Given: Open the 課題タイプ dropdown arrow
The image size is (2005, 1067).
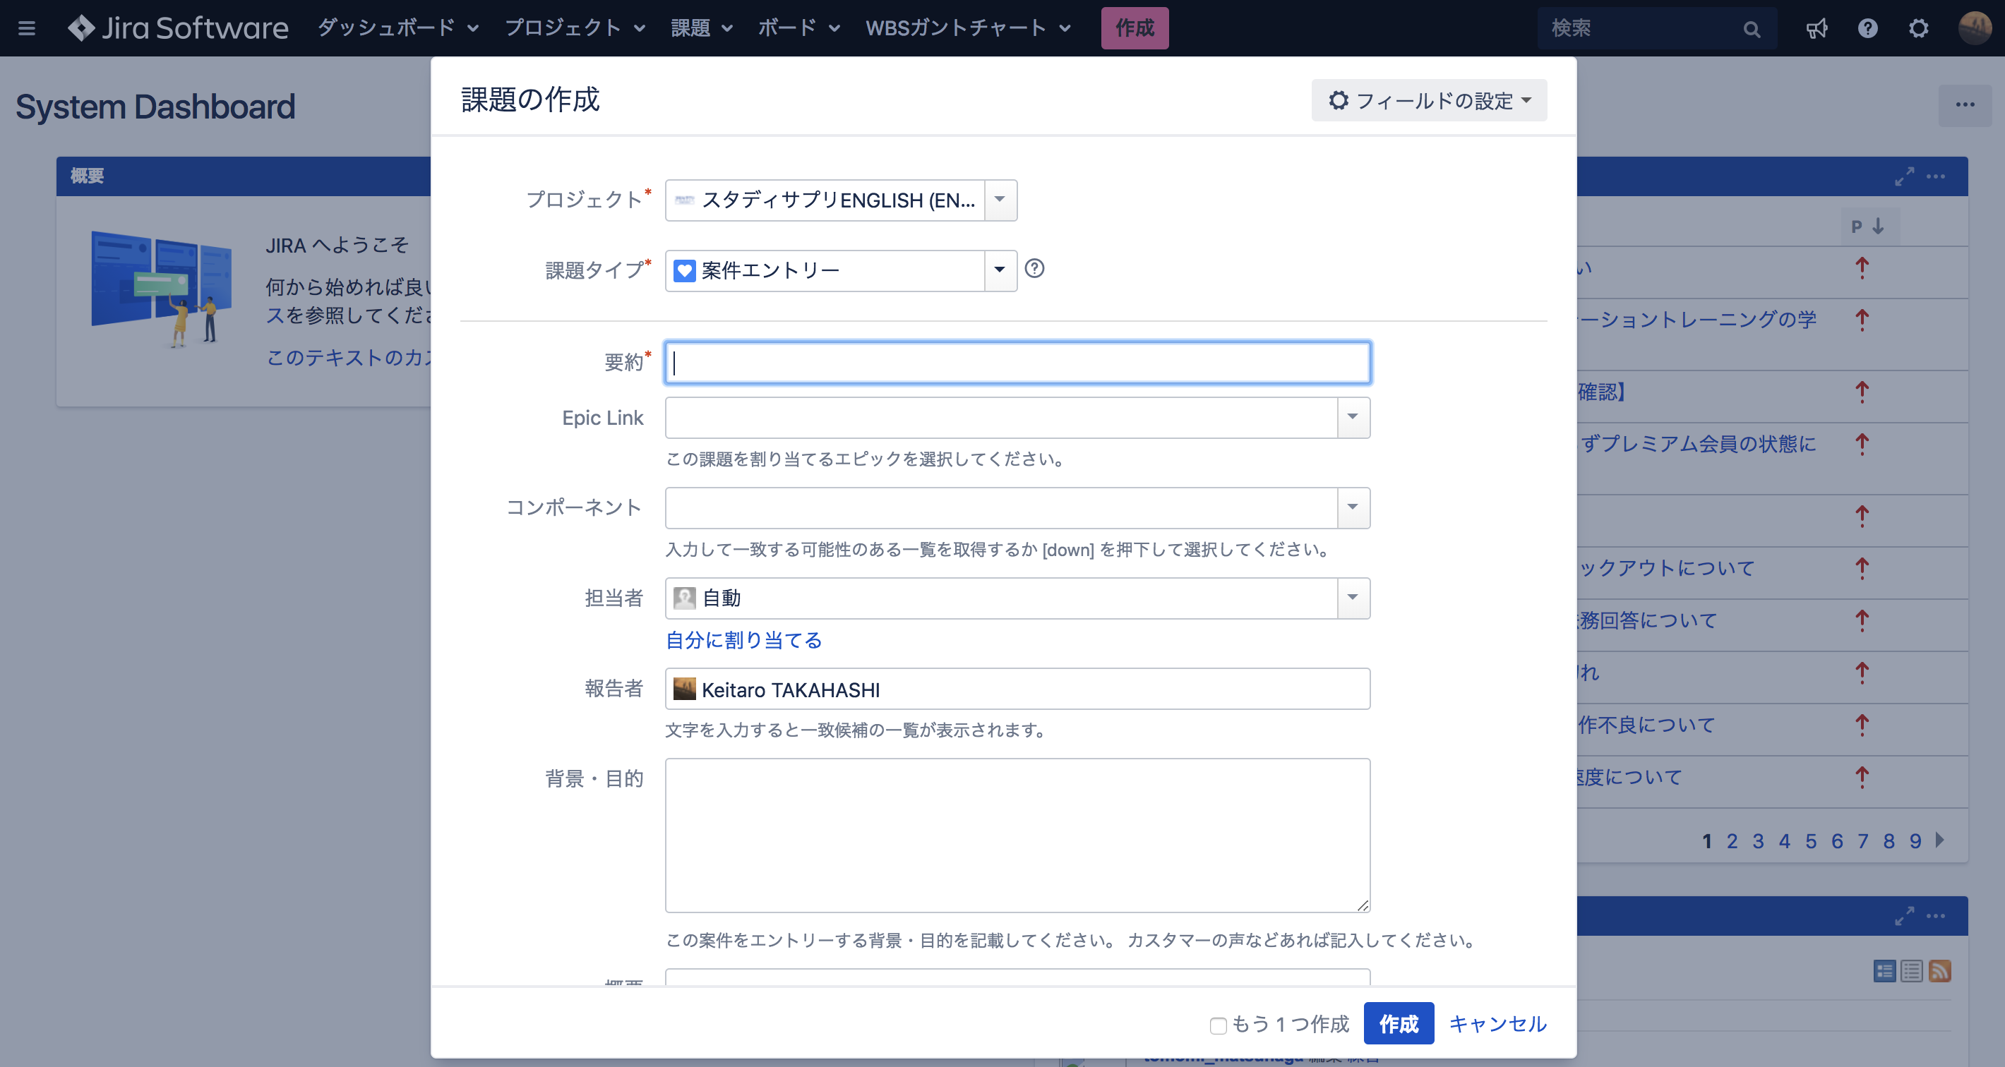Looking at the screenshot, I should (x=1000, y=270).
